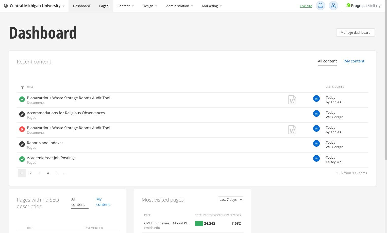The image size is (387, 233).
Task: Switch to All content tab in Recent content
Action: point(327,61)
